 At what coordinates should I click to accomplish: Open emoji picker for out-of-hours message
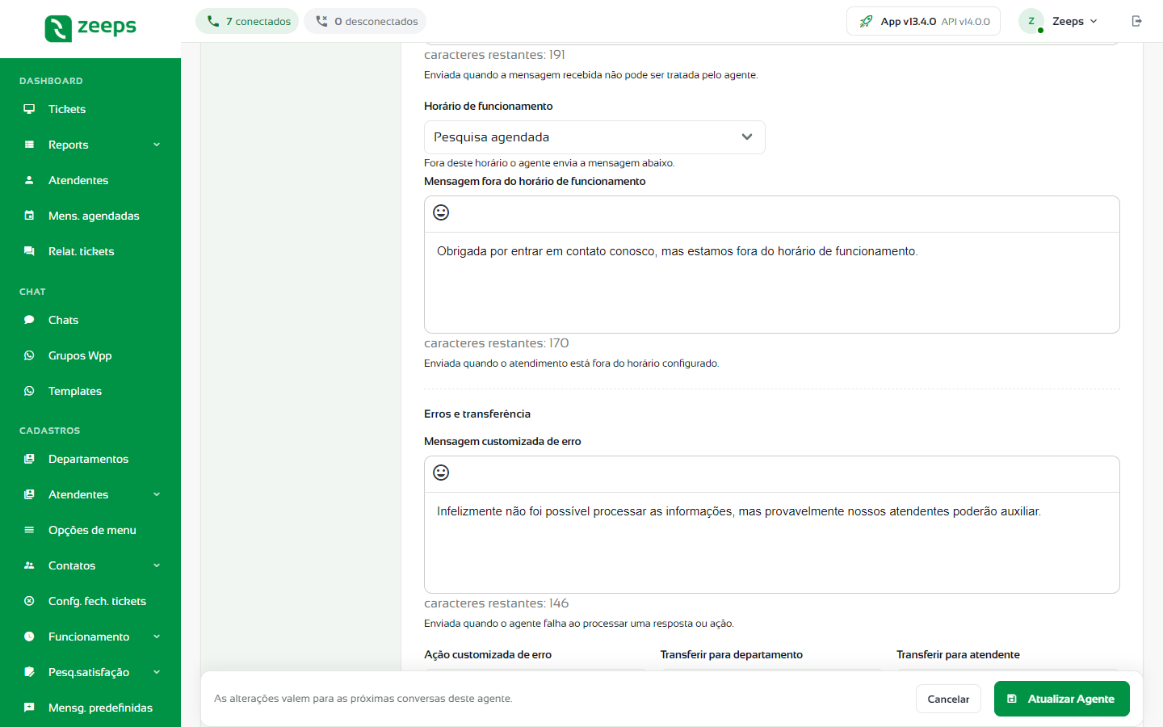point(441,212)
